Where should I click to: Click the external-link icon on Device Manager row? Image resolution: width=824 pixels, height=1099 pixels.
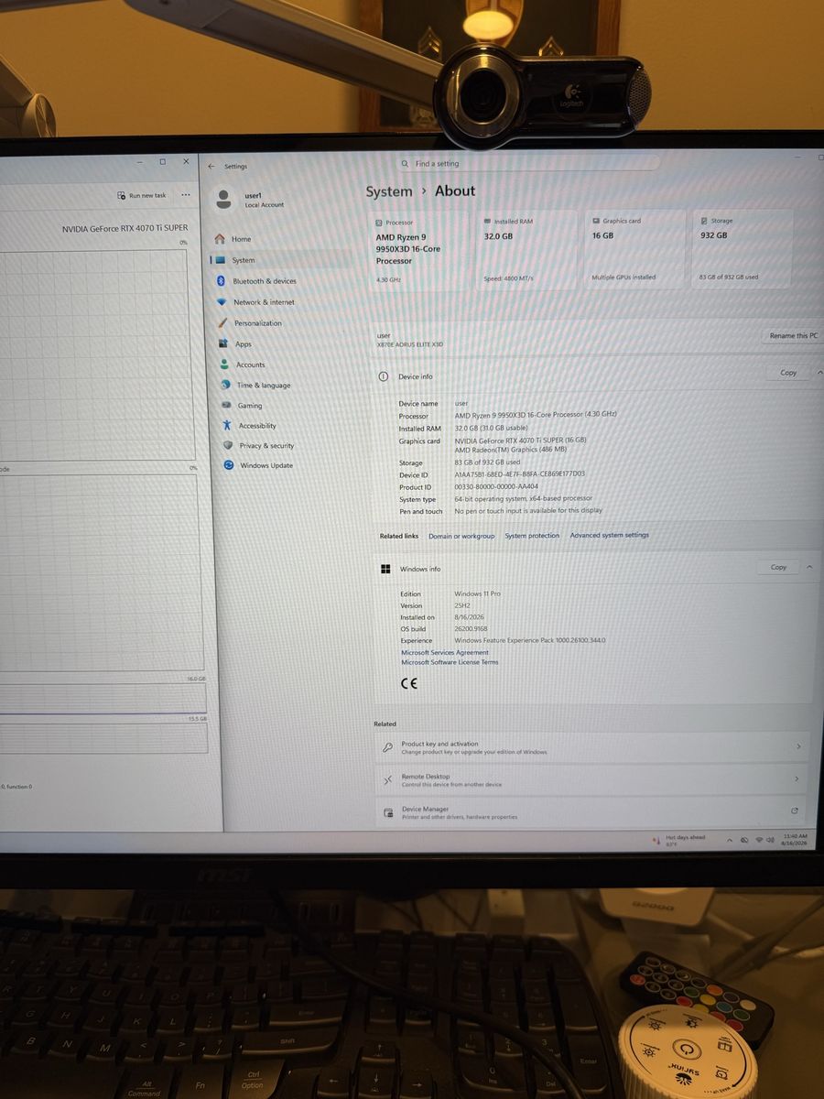(x=794, y=811)
